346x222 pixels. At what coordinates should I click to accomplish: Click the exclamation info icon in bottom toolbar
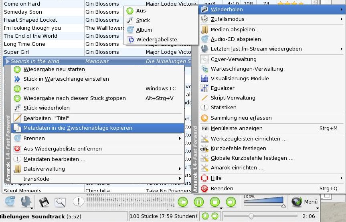pyautogui.click(x=78, y=202)
